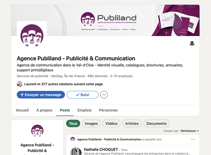Click Laurent et 377 autres relations link
The width and height of the screenshot is (211, 155).
(x=63, y=84)
